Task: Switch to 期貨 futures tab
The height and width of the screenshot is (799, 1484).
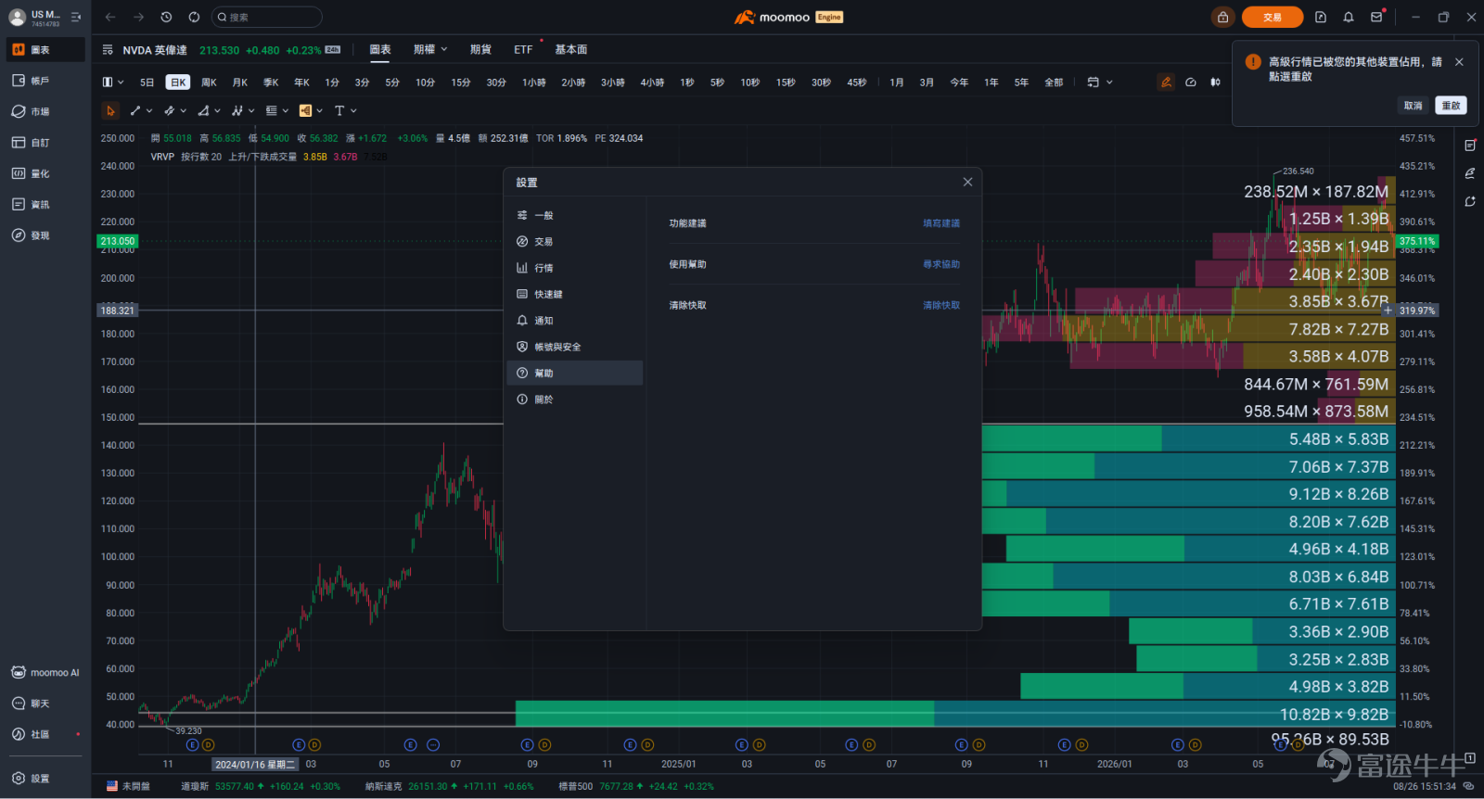Action: pos(480,49)
